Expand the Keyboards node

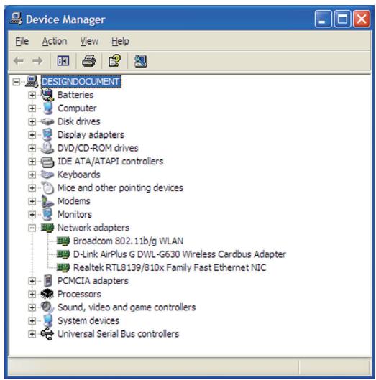(32, 175)
